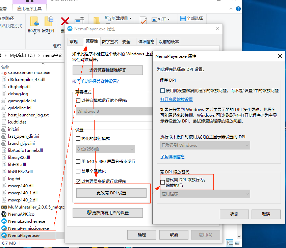286x248 pixels.
Task: Open 打开高级缩放设置 link
Action: (x=177, y=100)
